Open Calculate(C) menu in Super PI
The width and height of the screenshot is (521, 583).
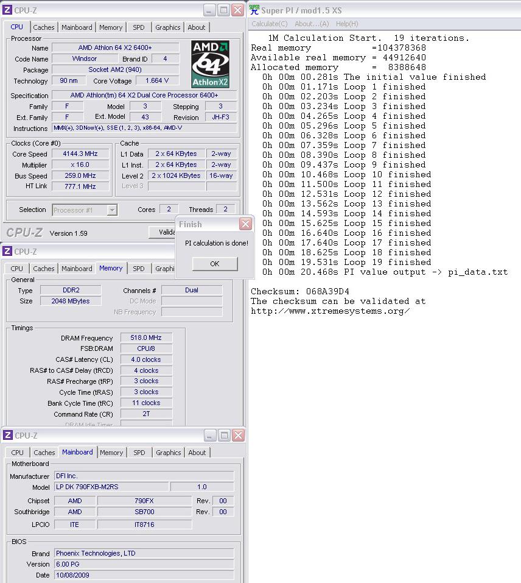(269, 24)
